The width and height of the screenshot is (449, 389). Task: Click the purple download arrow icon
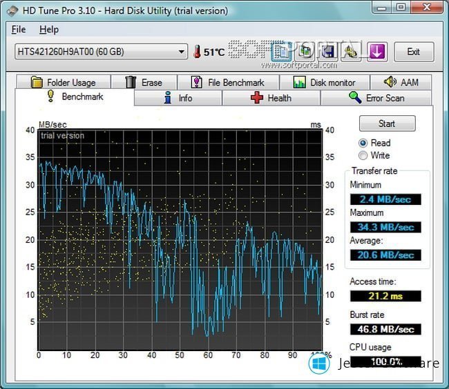click(x=377, y=52)
